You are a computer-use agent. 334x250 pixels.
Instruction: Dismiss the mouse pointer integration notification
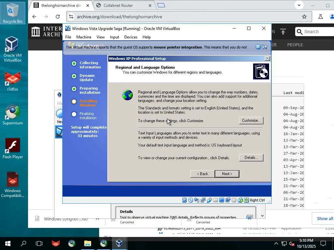click(x=258, y=47)
